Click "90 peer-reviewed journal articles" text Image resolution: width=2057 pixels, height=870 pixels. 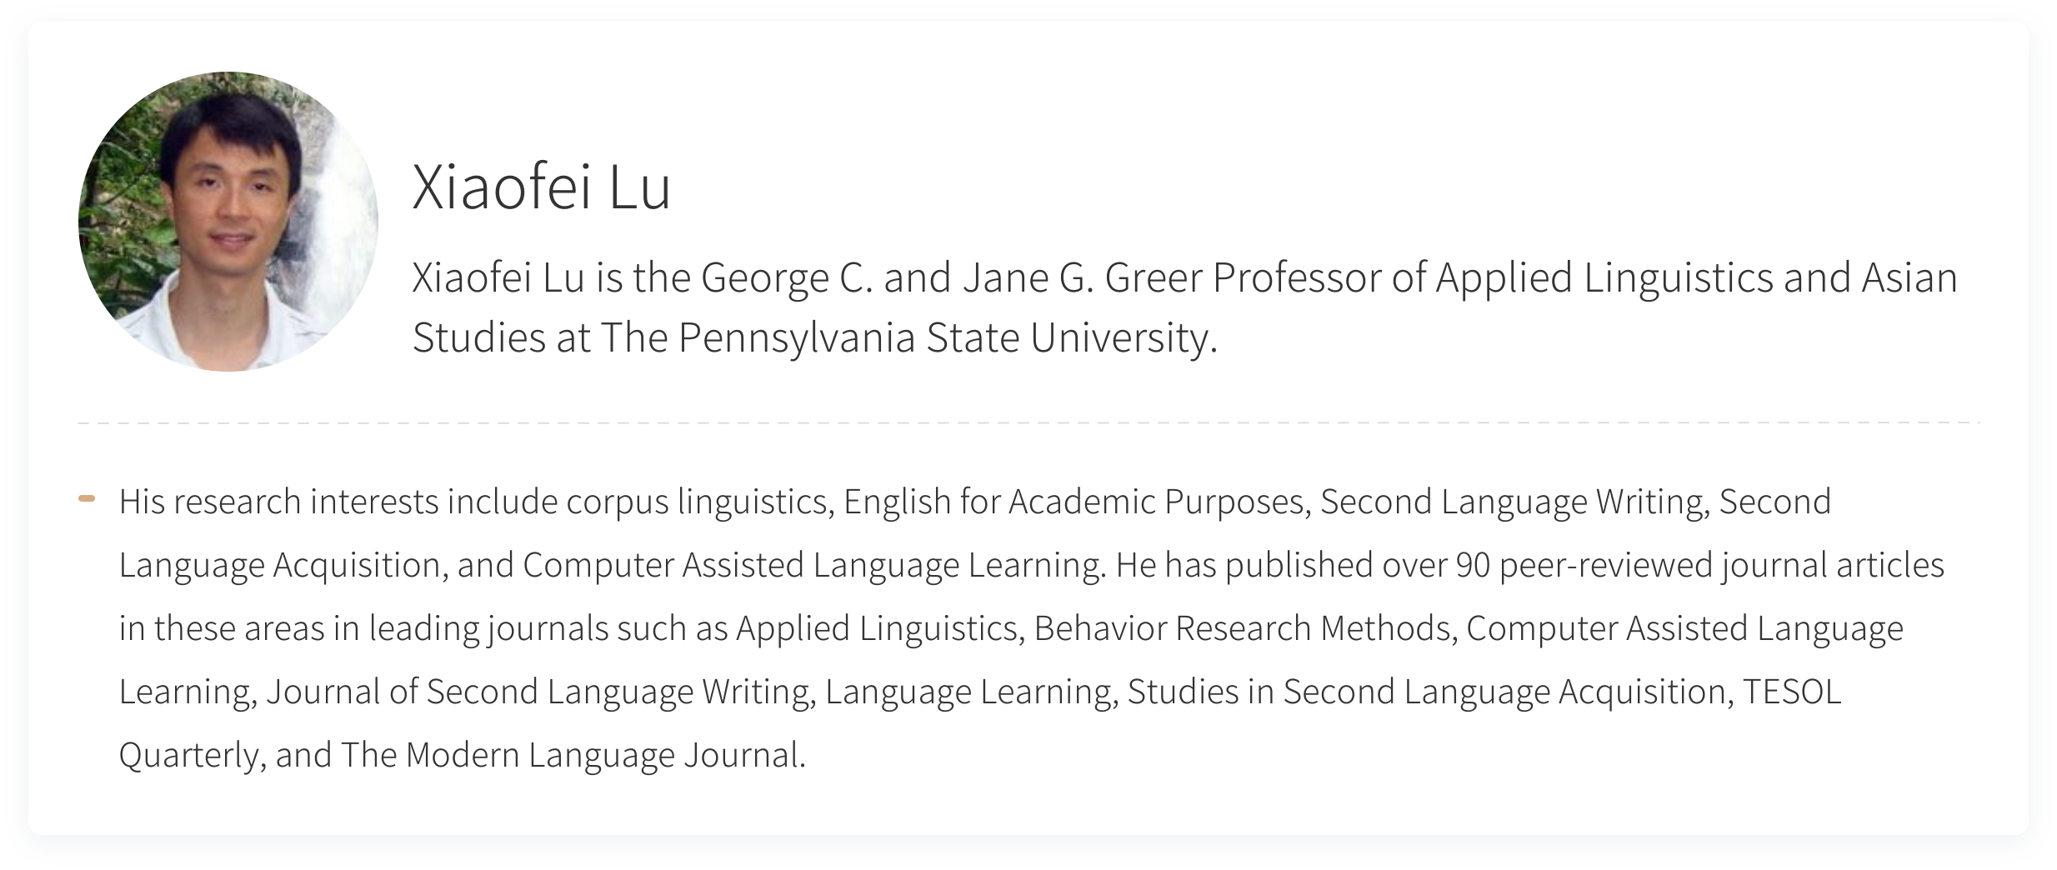[x=1699, y=565]
